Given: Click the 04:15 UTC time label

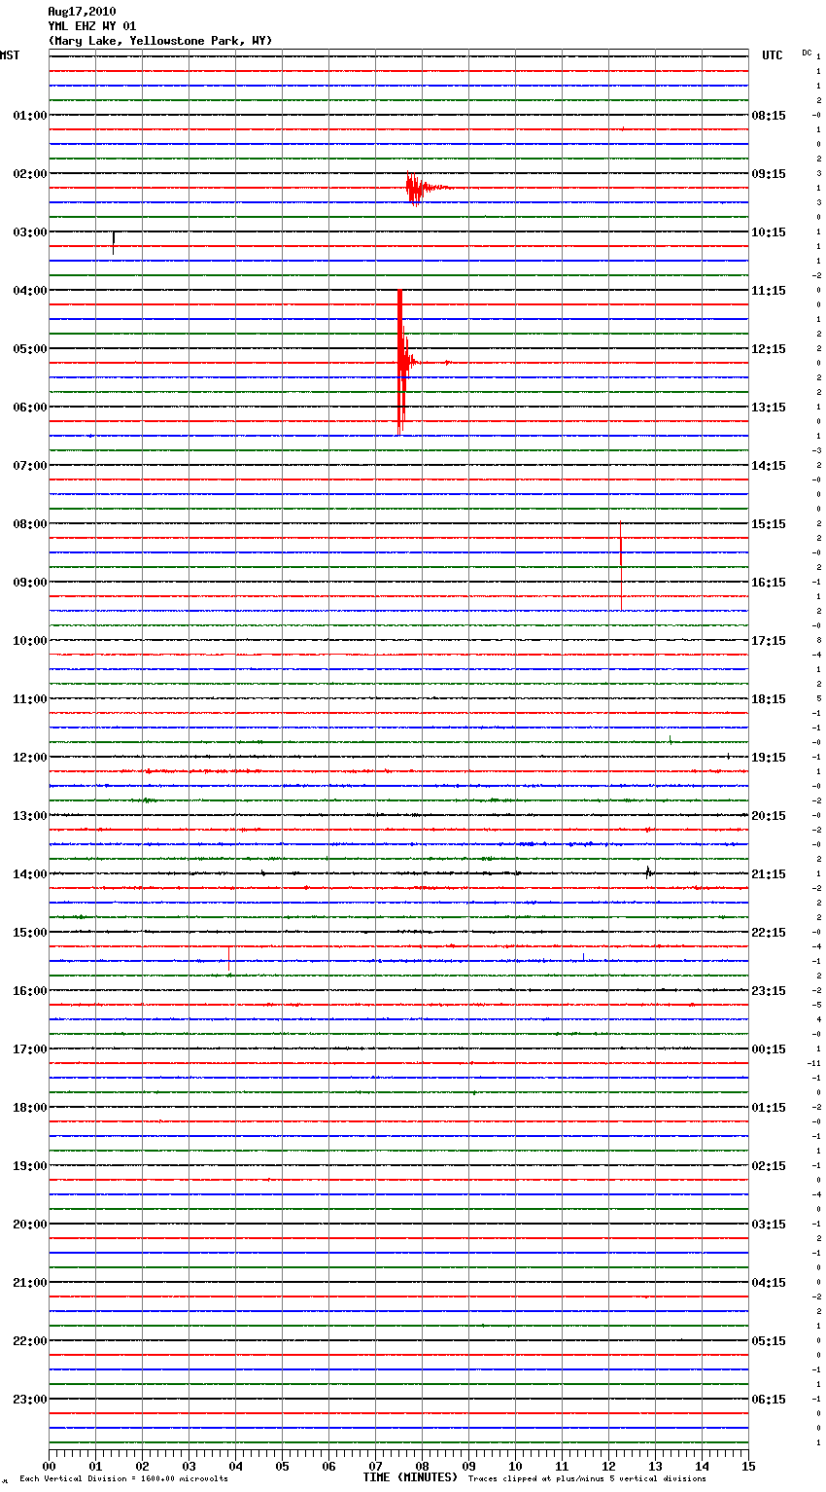Looking at the screenshot, I should coord(769,1283).
